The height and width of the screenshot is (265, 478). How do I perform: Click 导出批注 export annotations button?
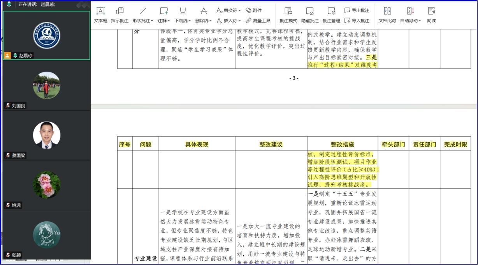click(357, 11)
